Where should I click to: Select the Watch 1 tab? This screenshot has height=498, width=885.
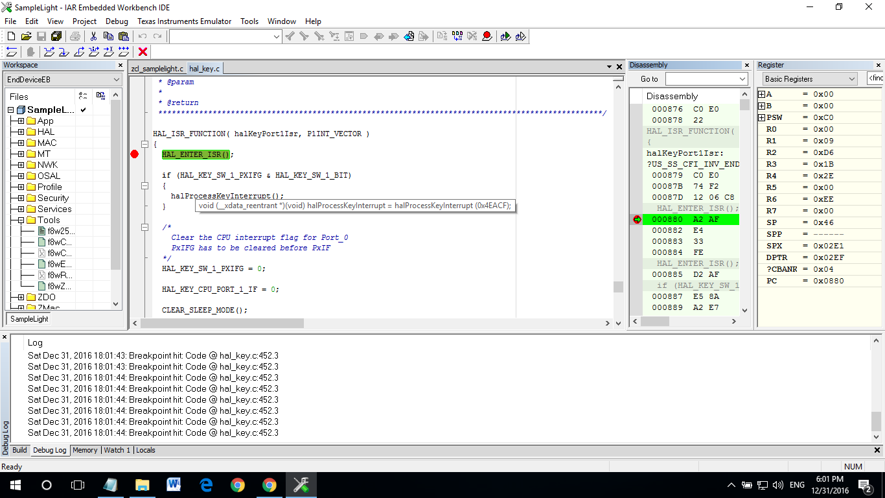tap(117, 450)
